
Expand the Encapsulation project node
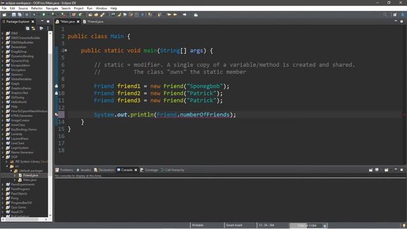(x=3, y=66)
